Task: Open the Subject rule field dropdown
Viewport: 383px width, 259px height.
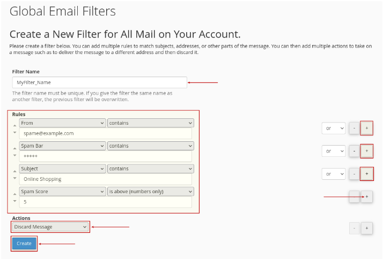Action: tap(63, 169)
